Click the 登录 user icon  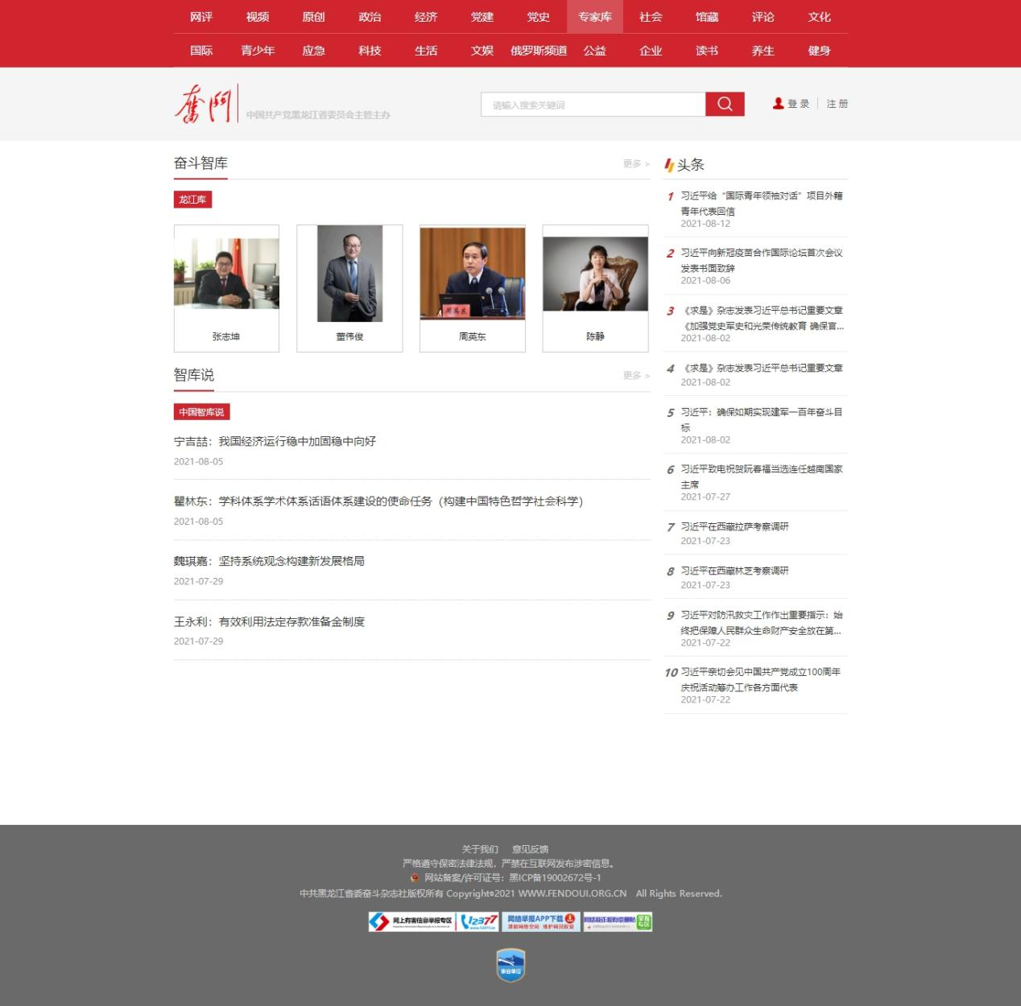pos(778,104)
